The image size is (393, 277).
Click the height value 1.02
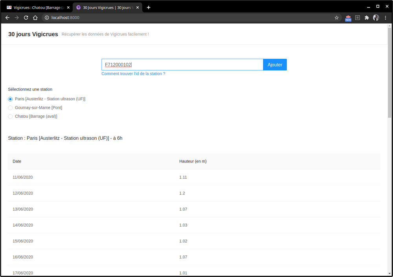[x=183, y=241]
